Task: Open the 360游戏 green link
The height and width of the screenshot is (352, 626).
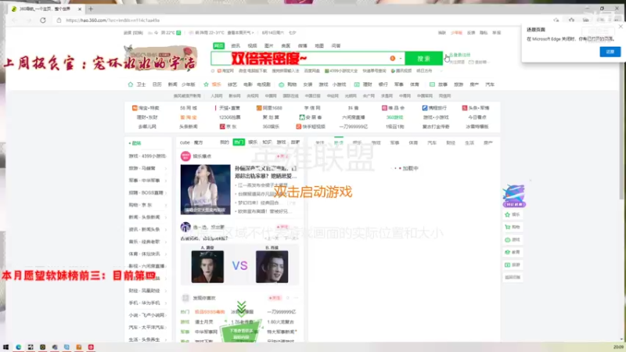Action: pos(394,117)
